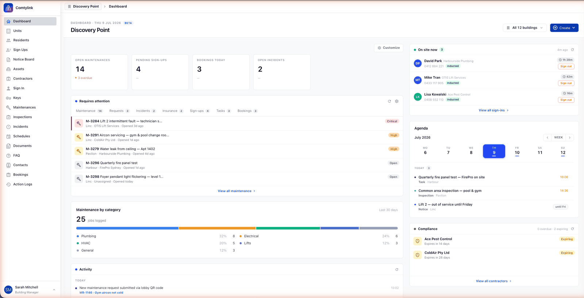This screenshot has width=584, height=298.
Task: Expand the Create button menu
Action: [564, 28]
